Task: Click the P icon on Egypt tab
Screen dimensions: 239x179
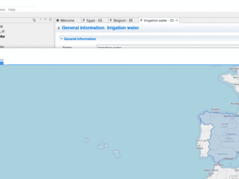Action: pos(84,20)
